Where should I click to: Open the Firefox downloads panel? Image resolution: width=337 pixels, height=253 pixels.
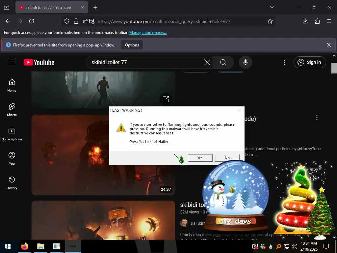(305, 21)
